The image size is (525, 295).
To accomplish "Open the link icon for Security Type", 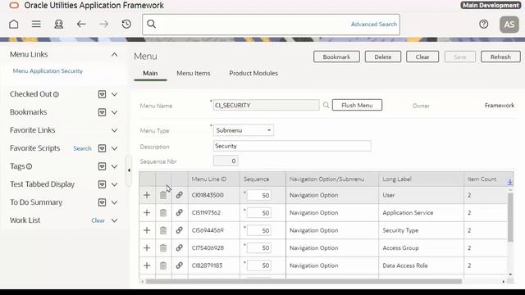I will click(x=180, y=230).
